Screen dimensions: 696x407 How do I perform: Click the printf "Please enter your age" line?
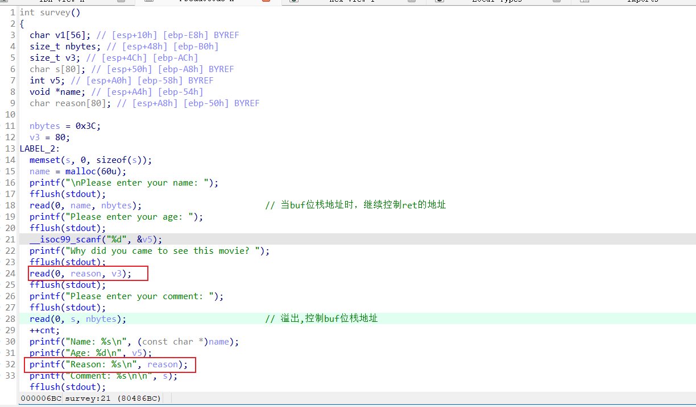tap(117, 217)
